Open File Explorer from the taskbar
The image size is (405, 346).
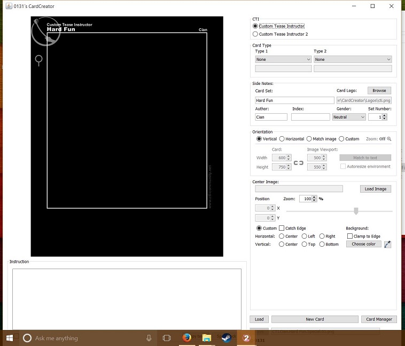(x=207, y=337)
